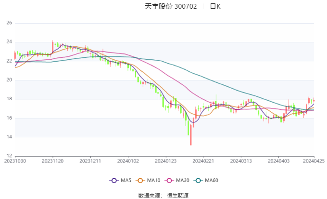327x199 pixels.
Task: Click the orange MA10 legend marker icon
Action: 141,180
